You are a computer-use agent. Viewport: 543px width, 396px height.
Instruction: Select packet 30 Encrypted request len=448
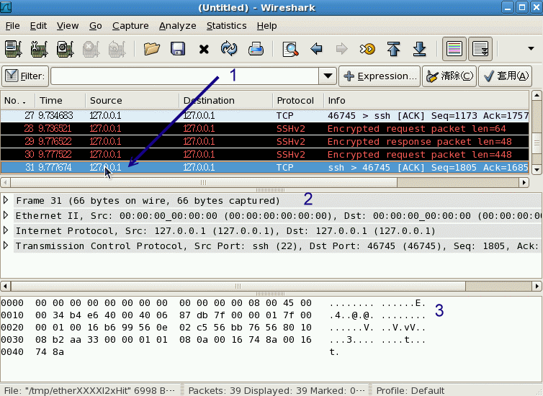click(265, 154)
